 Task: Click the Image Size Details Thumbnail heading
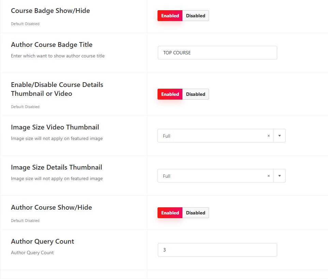point(57,167)
